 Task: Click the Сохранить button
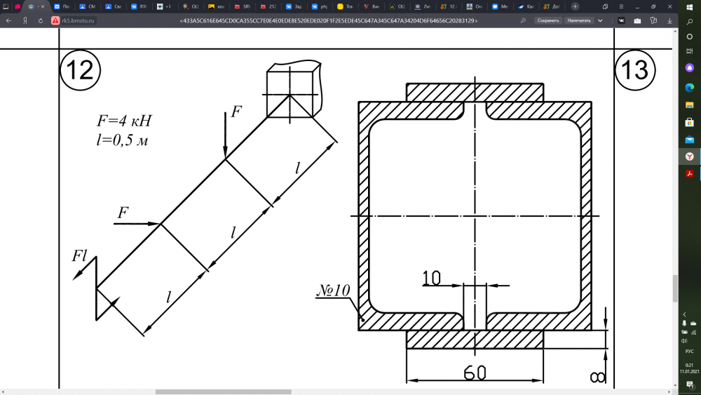(x=548, y=20)
